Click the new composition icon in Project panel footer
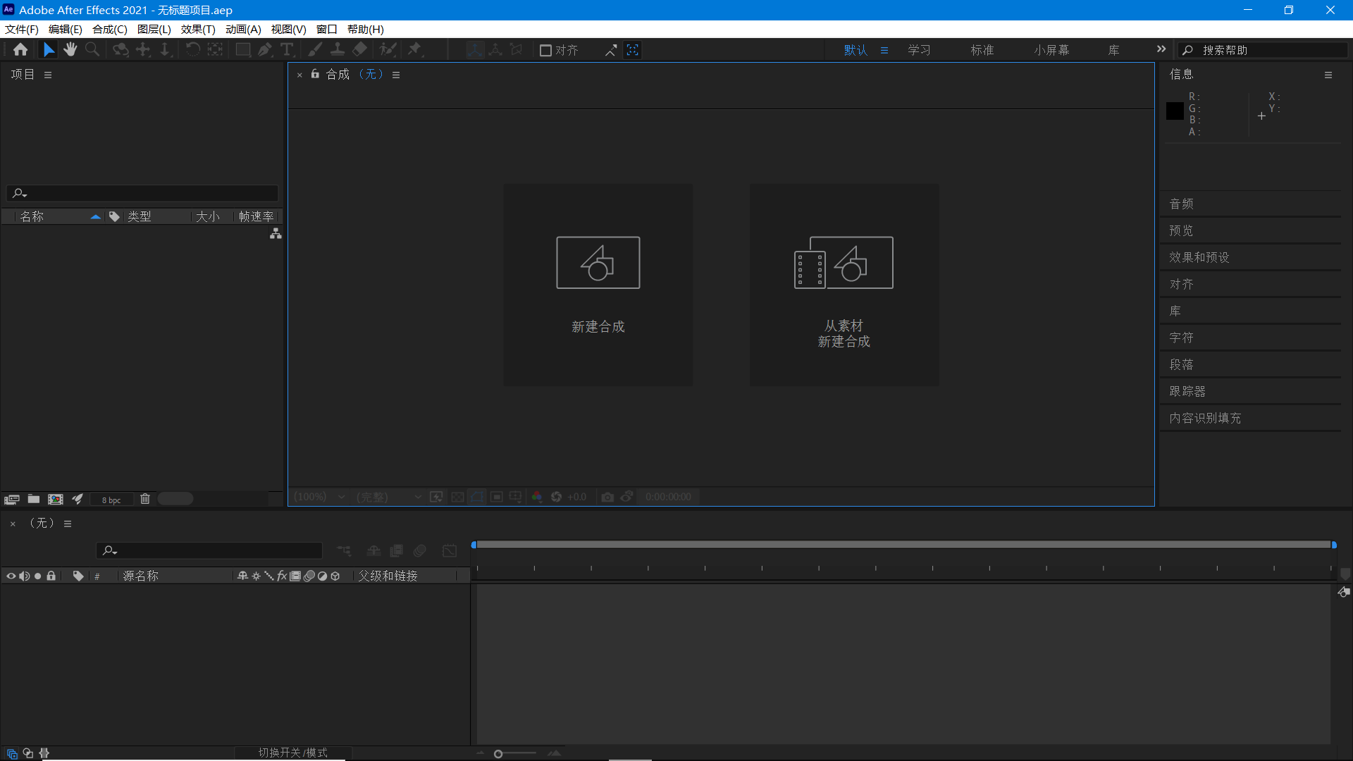Image resolution: width=1353 pixels, height=761 pixels. [56, 499]
